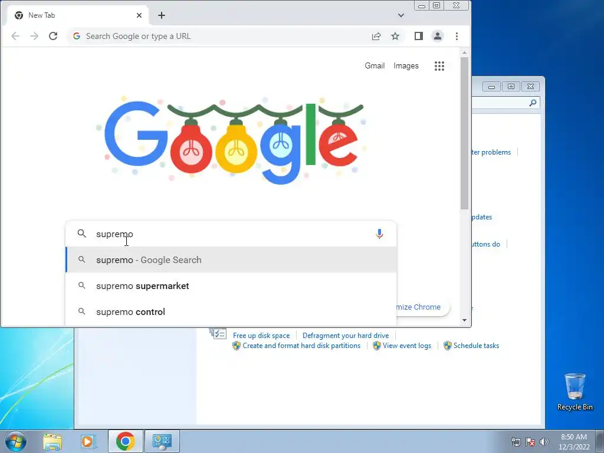This screenshot has height=453, width=604.
Task: Click the Chrome back arrow
Action: (x=15, y=36)
